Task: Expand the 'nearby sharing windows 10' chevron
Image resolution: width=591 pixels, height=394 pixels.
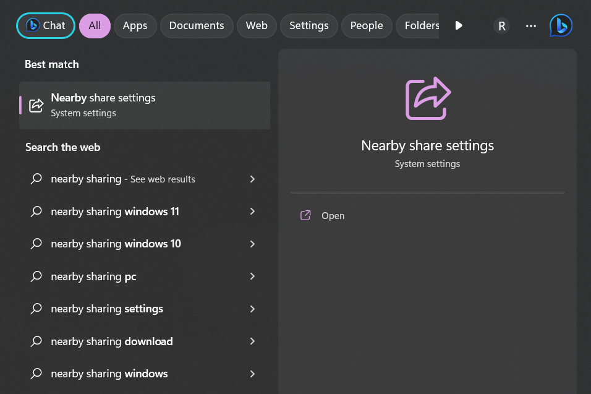Action: [x=252, y=244]
